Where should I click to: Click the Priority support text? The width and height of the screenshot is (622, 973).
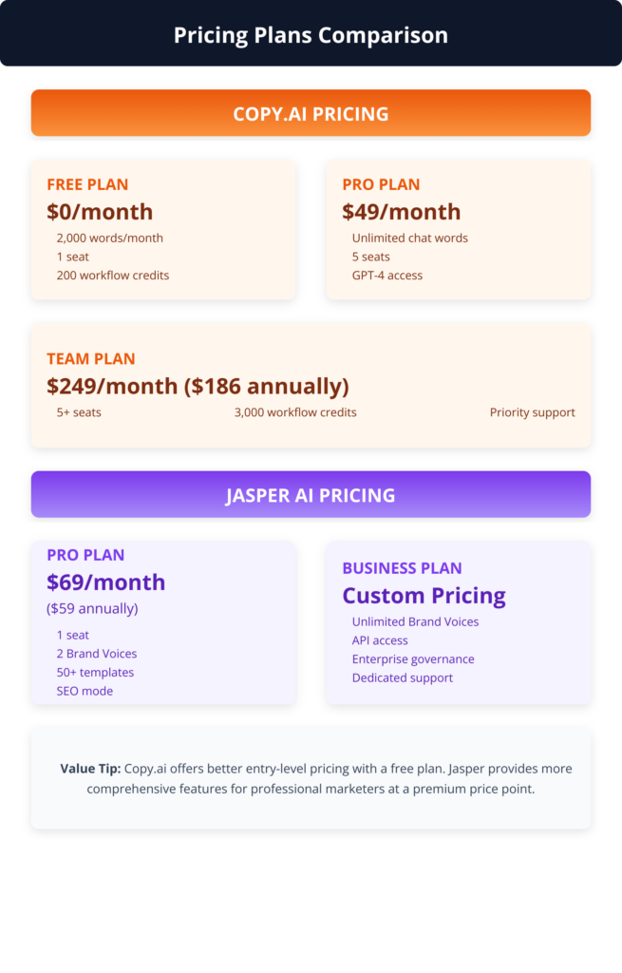[x=532, y=412]
